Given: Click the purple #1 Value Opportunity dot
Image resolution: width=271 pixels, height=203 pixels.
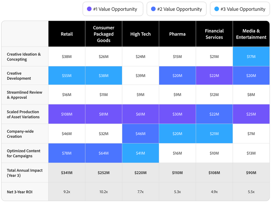Looking at the screenshot, I should pyautogui.click(x=89, y=9).
